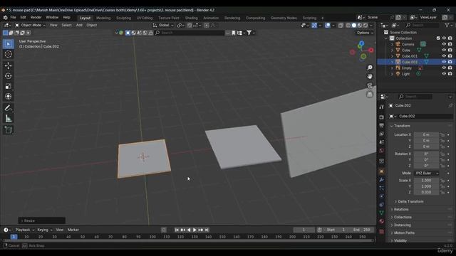Jump to the last frame
The width and height of the screenshot is (456, 256).
tap(207, 230)
